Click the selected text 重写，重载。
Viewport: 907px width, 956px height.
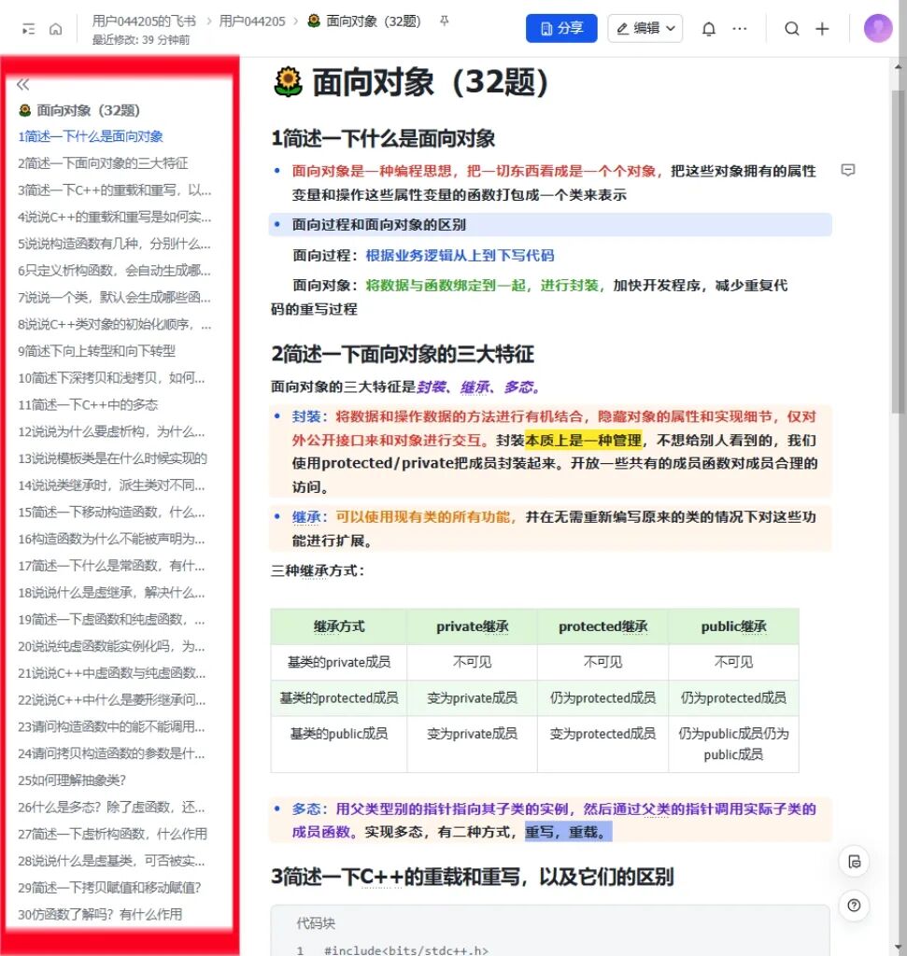point(568,832)
